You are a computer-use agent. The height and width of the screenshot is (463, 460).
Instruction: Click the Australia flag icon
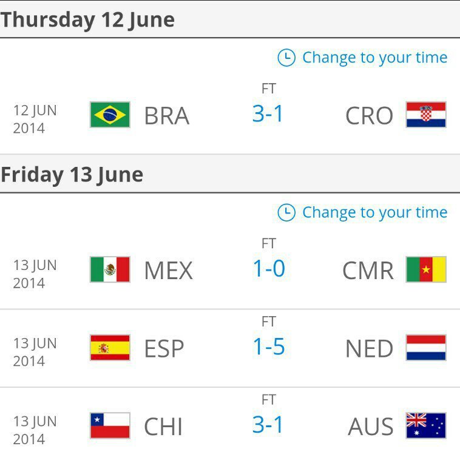point(426,425)
